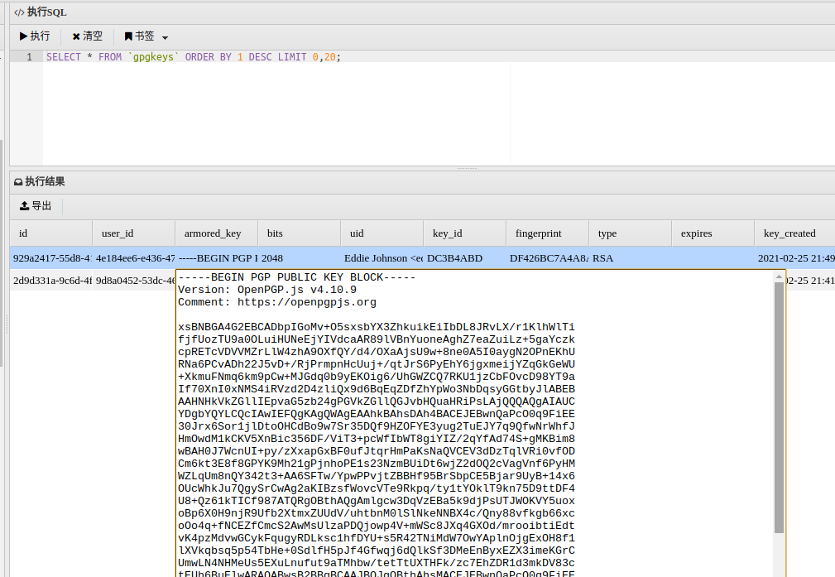Click the Version: OpenPGP.js v4.10.9 line

pyautogui.click(x=267, y=290)
